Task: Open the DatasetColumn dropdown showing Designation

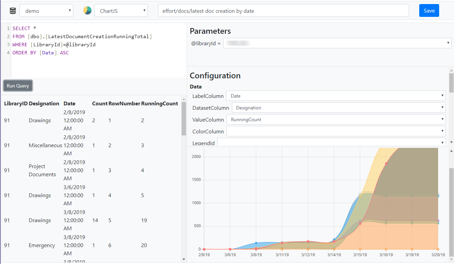Action: 339,108
